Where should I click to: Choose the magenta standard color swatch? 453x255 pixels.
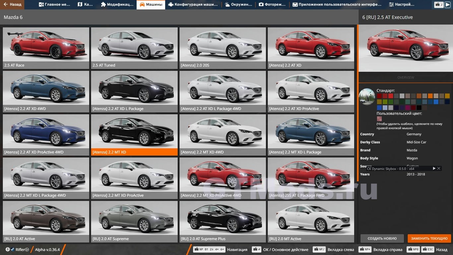408,108
